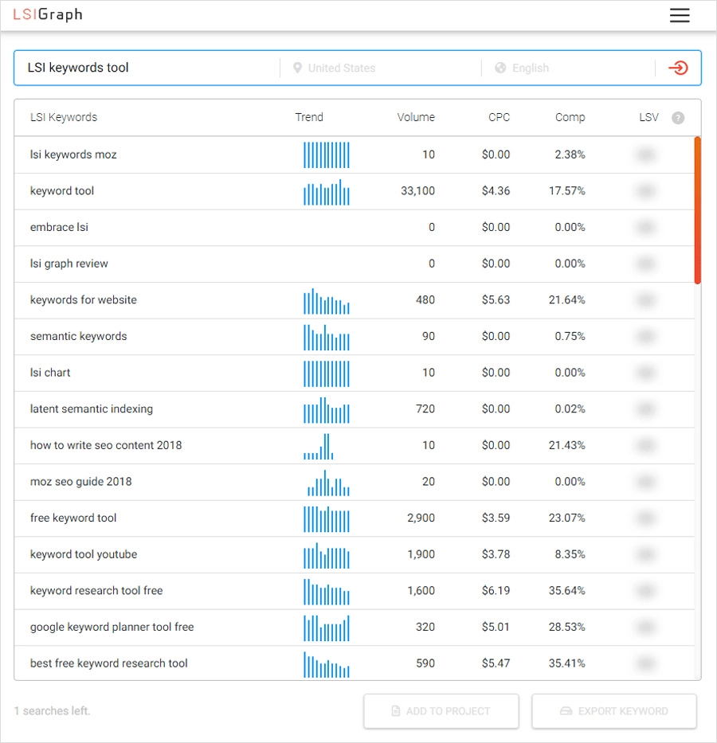
Task: Click the LSIGraph logo
Action: click(x=48, y=14)
